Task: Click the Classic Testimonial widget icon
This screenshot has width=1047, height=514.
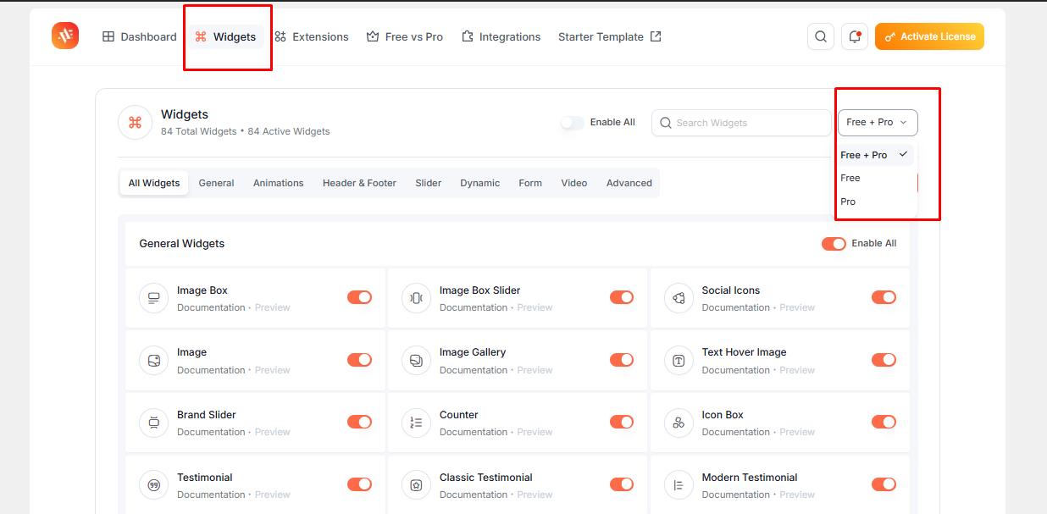Action: coord(416,485)
